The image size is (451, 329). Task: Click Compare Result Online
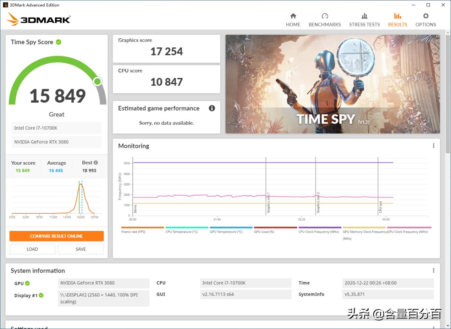point(56,236)
